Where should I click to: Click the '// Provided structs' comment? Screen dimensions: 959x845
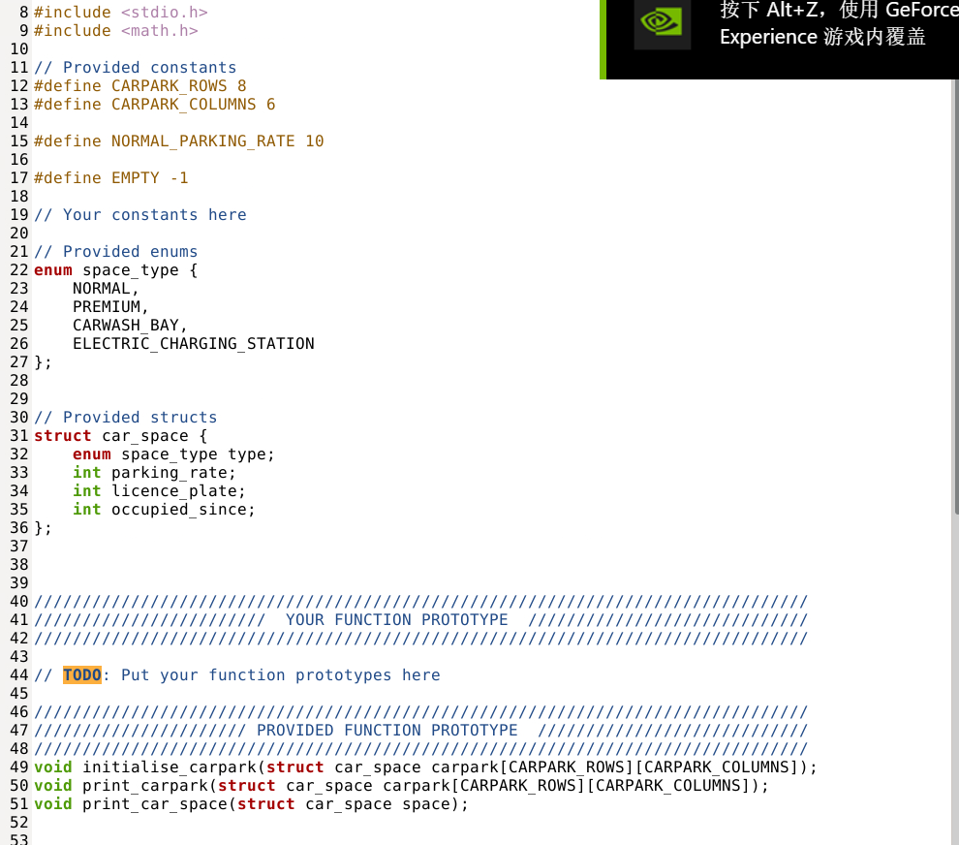(x=125, y=418)
